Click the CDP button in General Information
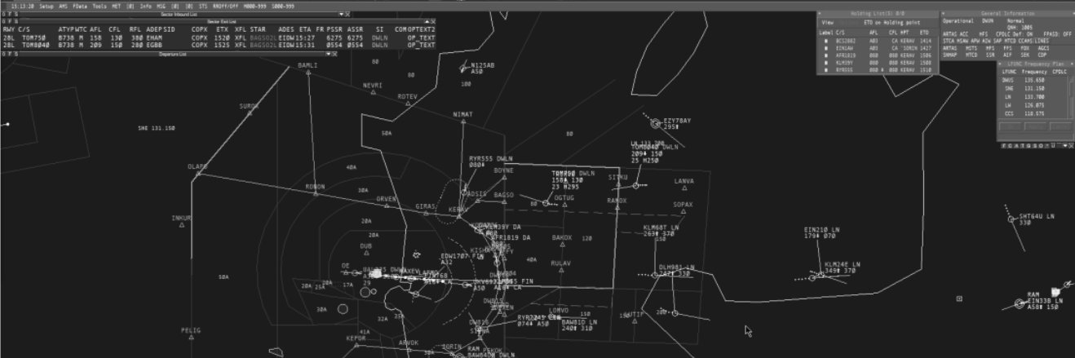 (1043, 55)
